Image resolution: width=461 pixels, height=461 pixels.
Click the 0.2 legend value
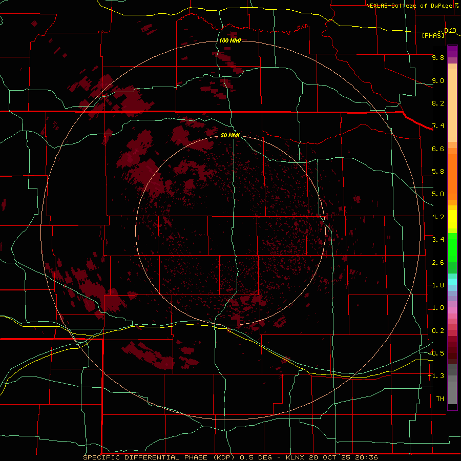[x=438, y=331]
